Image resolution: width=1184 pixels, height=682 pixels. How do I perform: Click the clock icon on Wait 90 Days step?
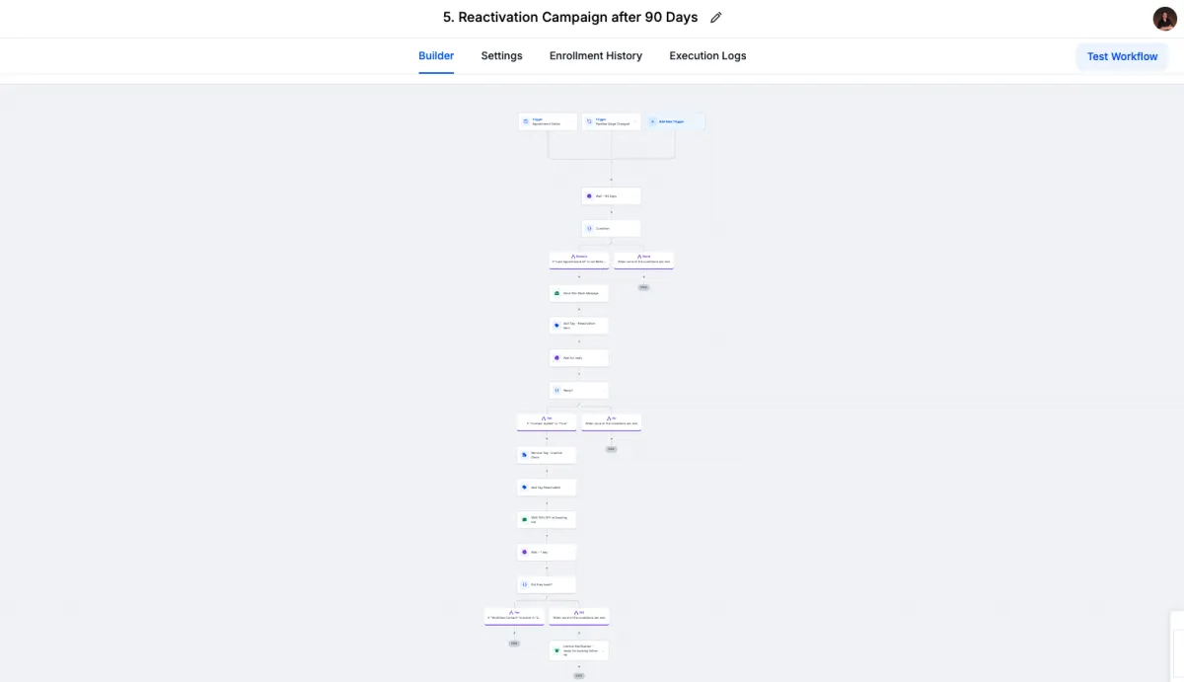click(589, 195)
